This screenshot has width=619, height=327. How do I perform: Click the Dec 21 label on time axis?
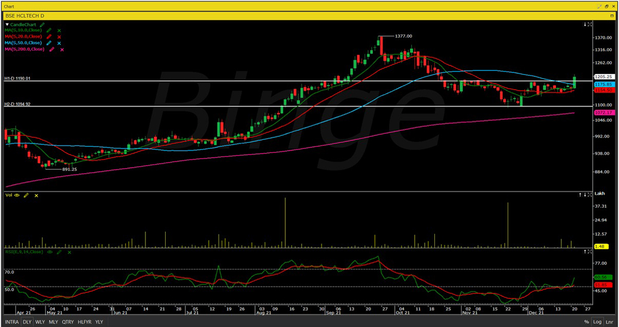[x=537, y=313]
